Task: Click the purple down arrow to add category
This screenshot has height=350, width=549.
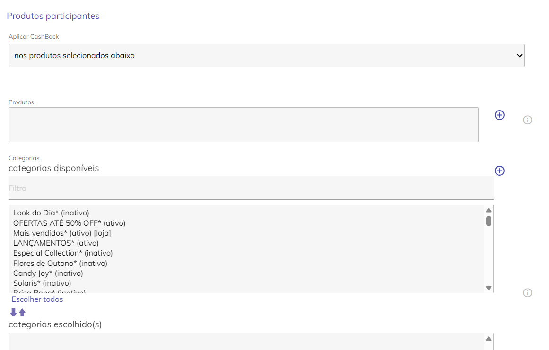Action: point(13,312)
